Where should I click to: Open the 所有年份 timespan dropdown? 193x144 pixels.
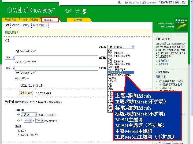tap(29, 115)
